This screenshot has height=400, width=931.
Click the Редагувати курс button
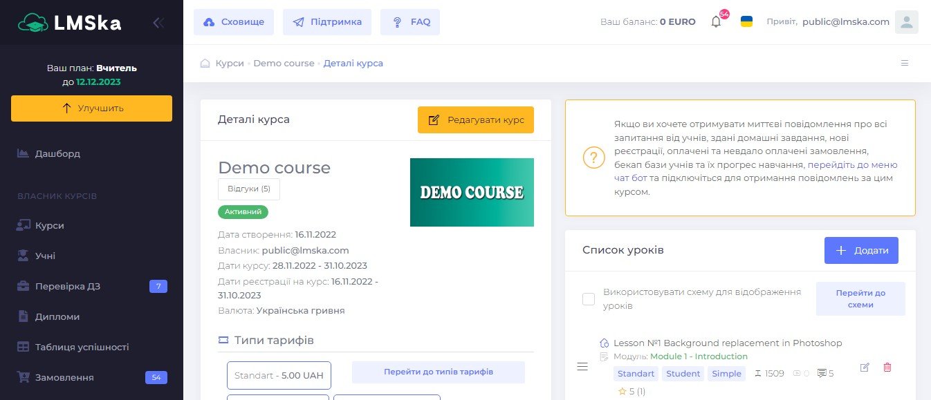[476, 120]
